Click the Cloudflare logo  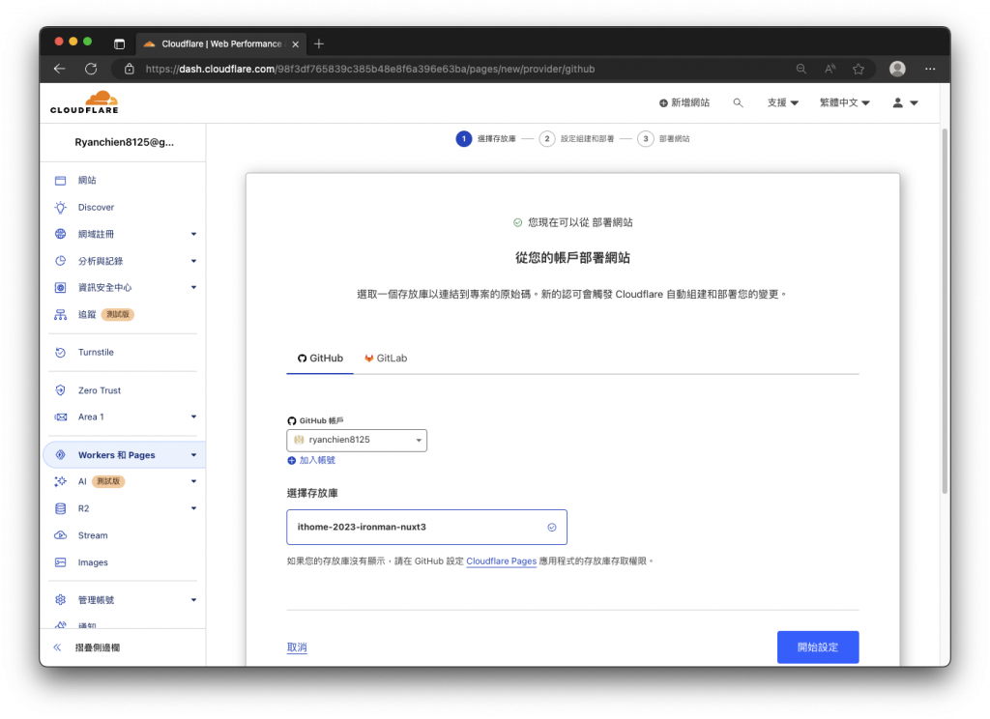pyautogui.click(x=85, y=102)
